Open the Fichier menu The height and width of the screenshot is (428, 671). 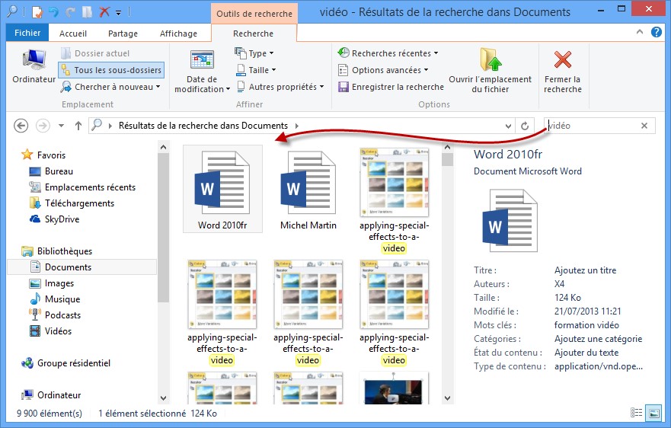pyautogui.click(x=27, y=34)
